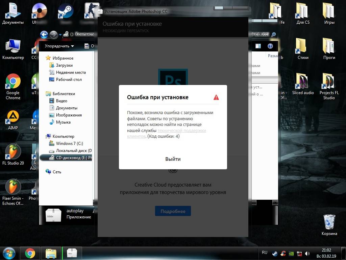
Task: Open the Игры desktop folder
Action: click(329, 14)
